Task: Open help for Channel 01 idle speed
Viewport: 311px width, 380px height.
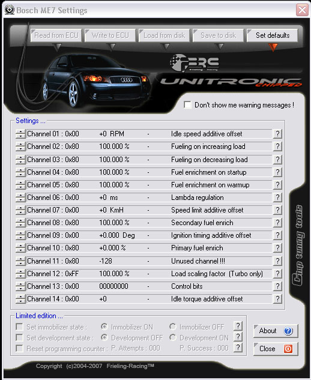Action: coord(277,134)
